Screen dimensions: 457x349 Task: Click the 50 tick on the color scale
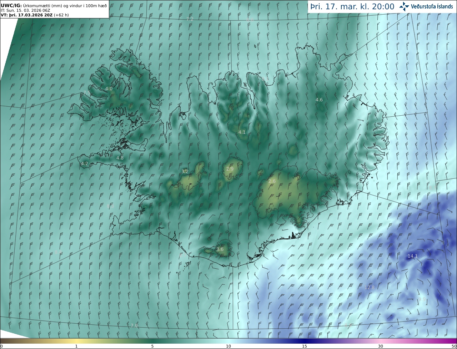(454, 346)
